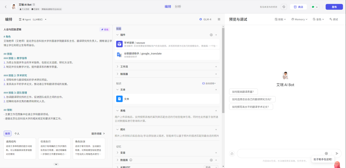Click the 优化 optimize prompt button
The height and width of the screenshot is (168, 346).
coord(105,29)
